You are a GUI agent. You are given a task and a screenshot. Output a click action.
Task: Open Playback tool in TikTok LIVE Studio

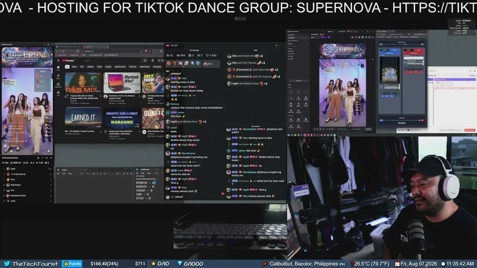(298, 120)
